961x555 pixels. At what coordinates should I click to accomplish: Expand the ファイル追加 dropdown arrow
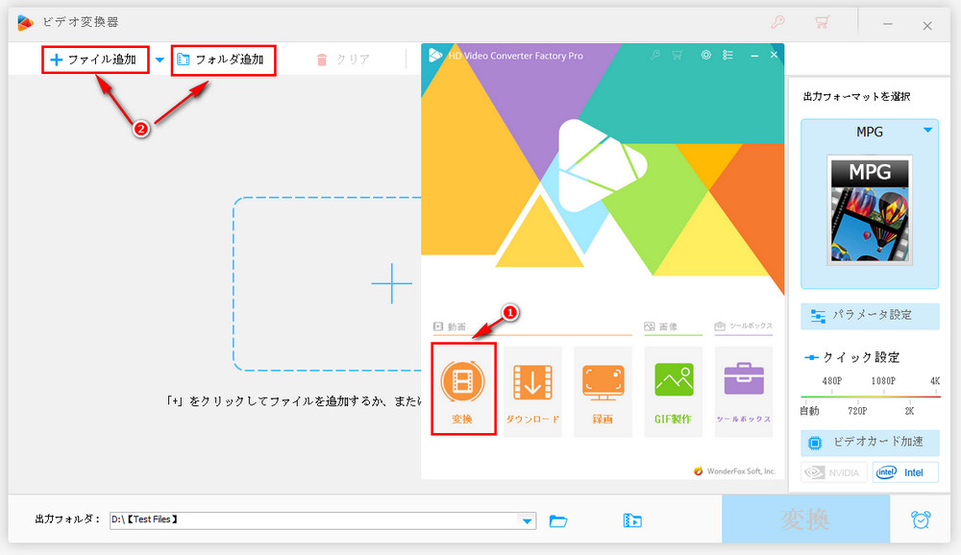coord(160,60)
